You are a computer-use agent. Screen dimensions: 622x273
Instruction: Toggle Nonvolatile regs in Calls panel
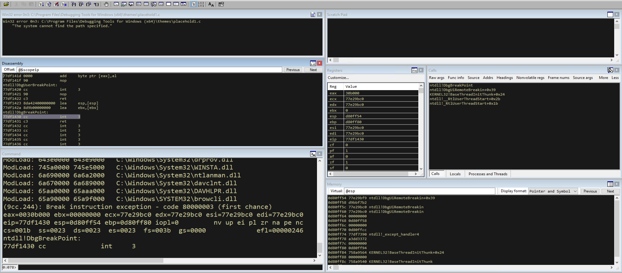click(530, 78)
